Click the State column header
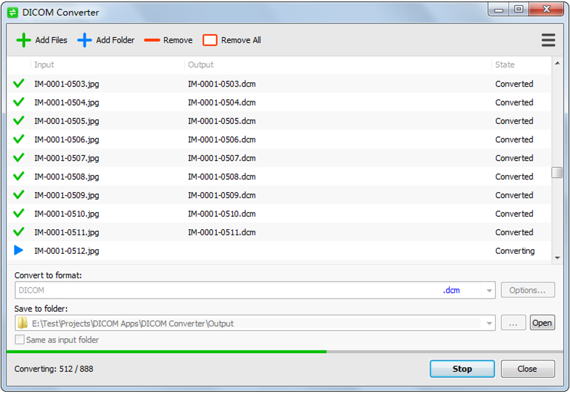Viewport: 570px width, 394px height. pyautogui.click(x=505, y=65)
